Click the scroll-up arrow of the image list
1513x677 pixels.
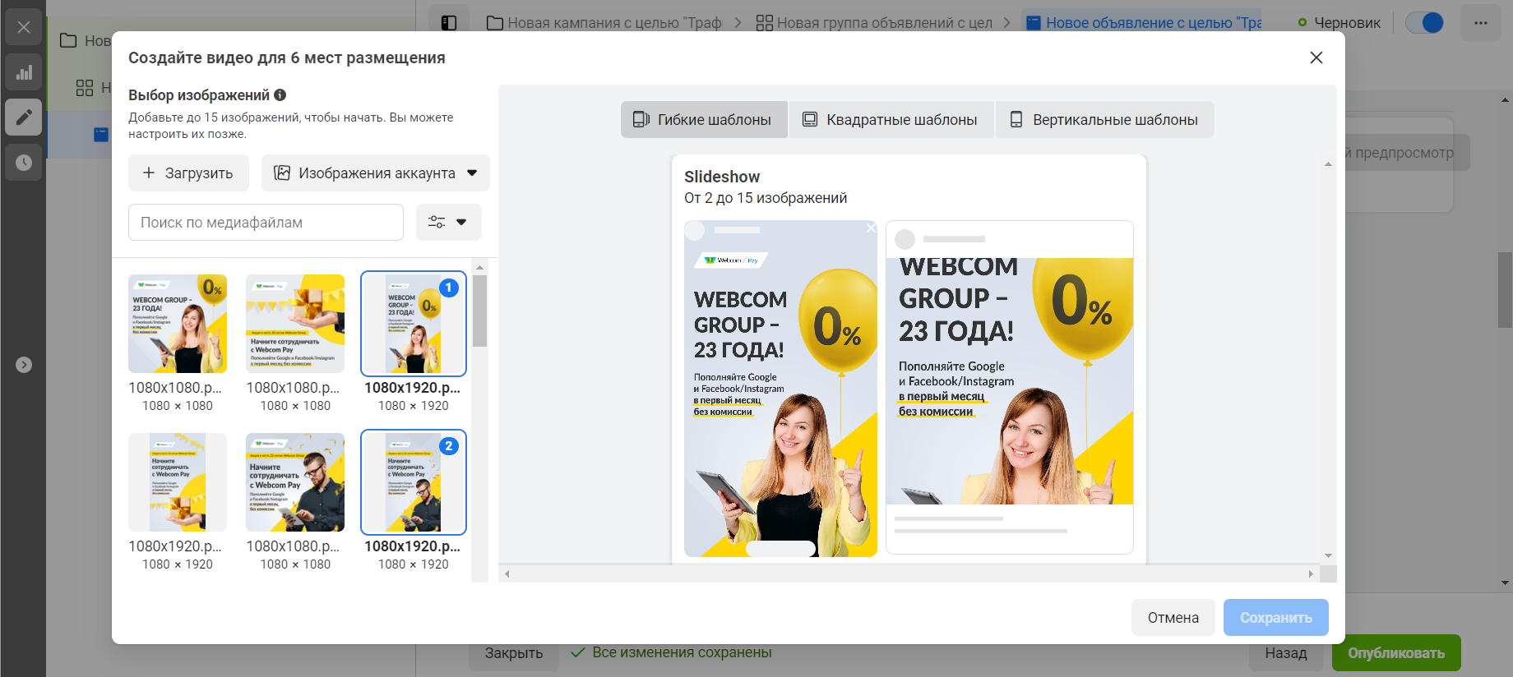[x=480, y=267]
